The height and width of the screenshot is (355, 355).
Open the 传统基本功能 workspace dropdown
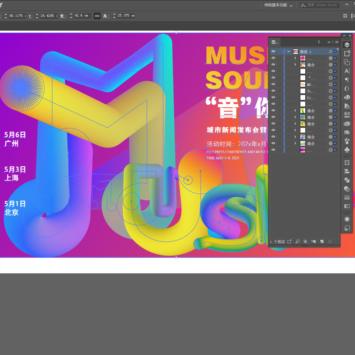[x=278, y=5]
